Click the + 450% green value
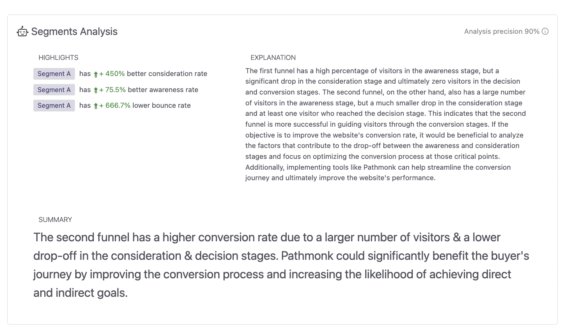Screen dimensions: 571x333 [x=112, y=74]
